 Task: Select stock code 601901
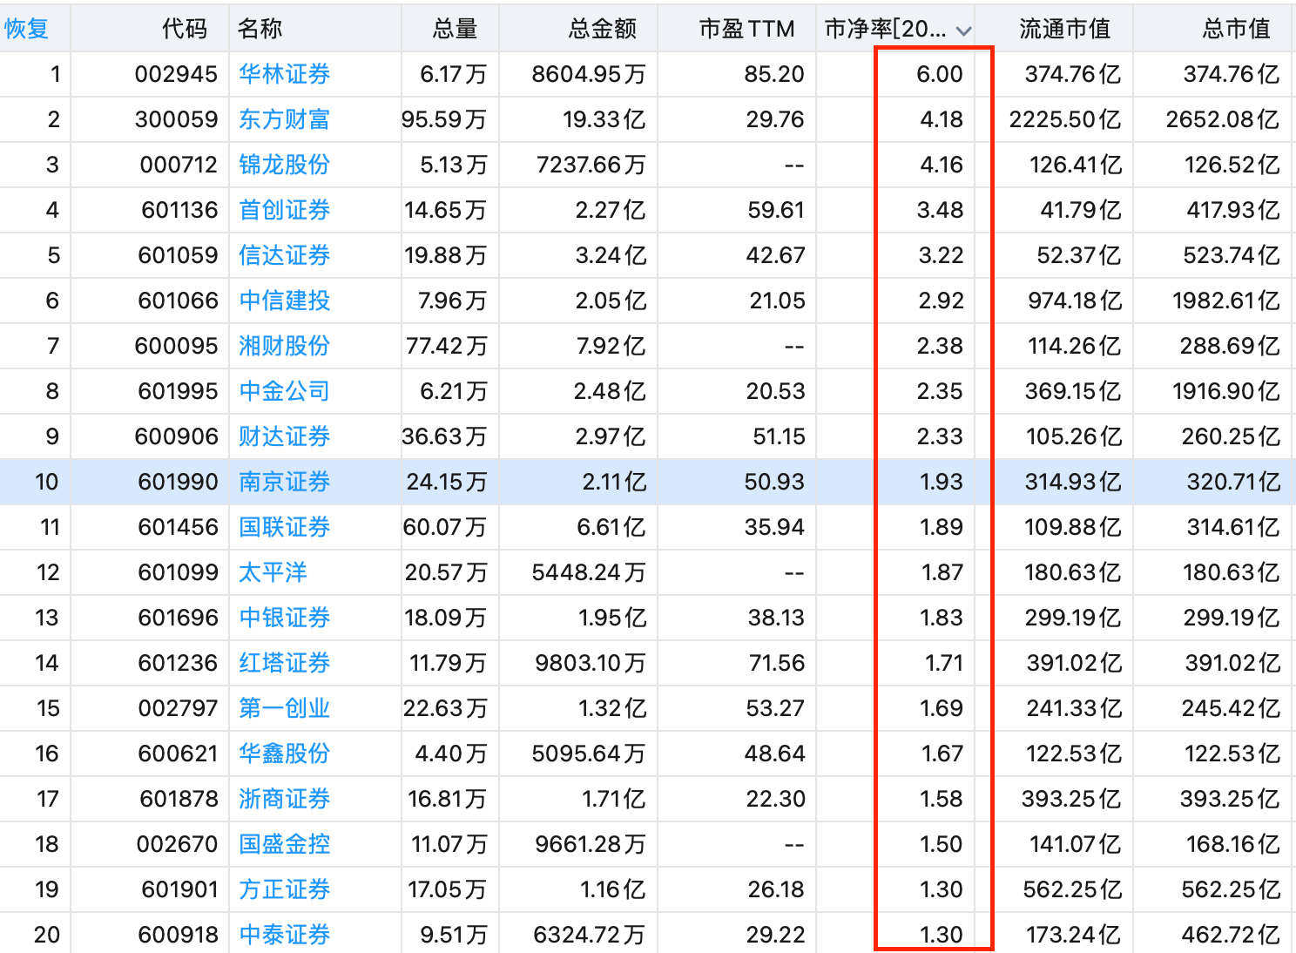180,889
